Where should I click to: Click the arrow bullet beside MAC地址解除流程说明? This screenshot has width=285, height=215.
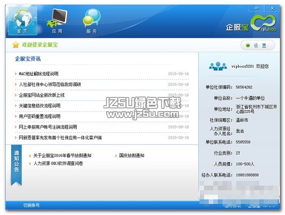click(16, 74)
